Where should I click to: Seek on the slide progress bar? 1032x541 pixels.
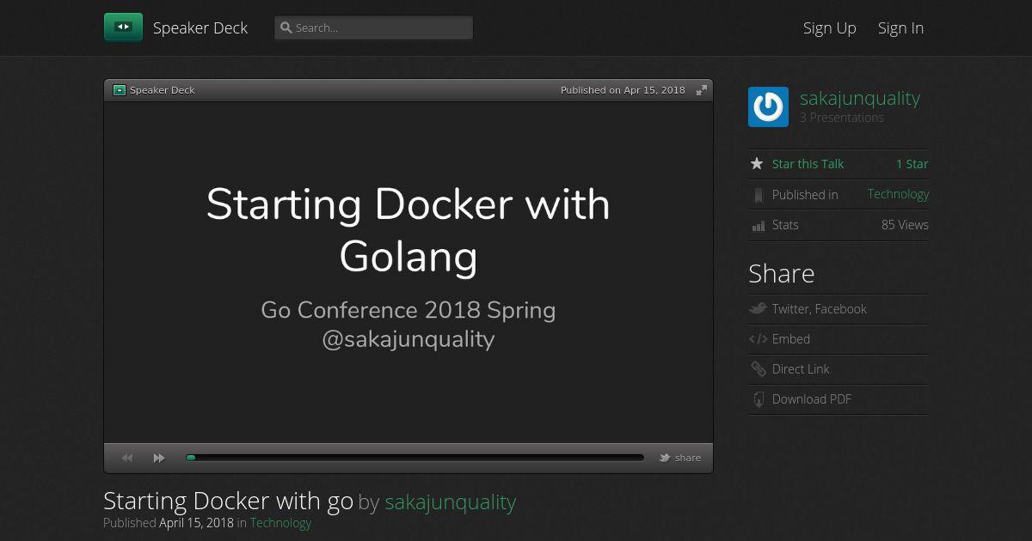click(x=415, y=458)
